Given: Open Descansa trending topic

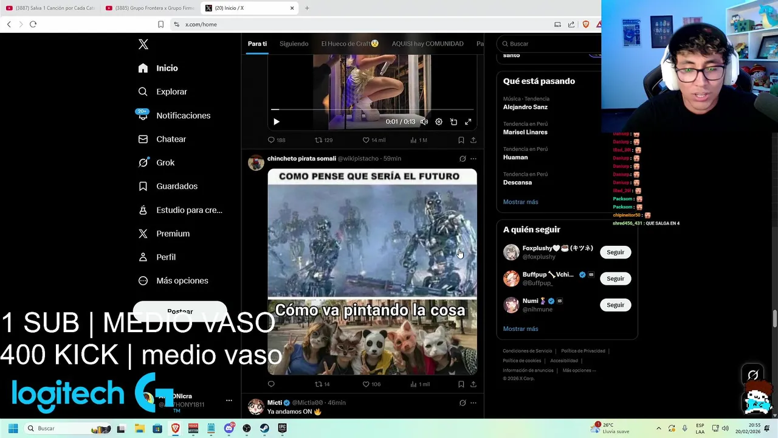Looking at the screenshot, I should [x=517, y=182].
